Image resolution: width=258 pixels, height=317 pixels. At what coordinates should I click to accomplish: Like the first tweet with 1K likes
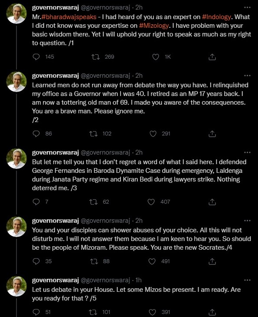click(155, 57)
